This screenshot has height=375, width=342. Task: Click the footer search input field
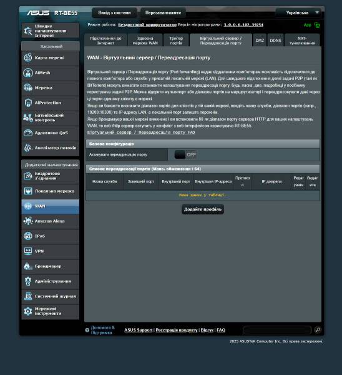coord(277,330)
